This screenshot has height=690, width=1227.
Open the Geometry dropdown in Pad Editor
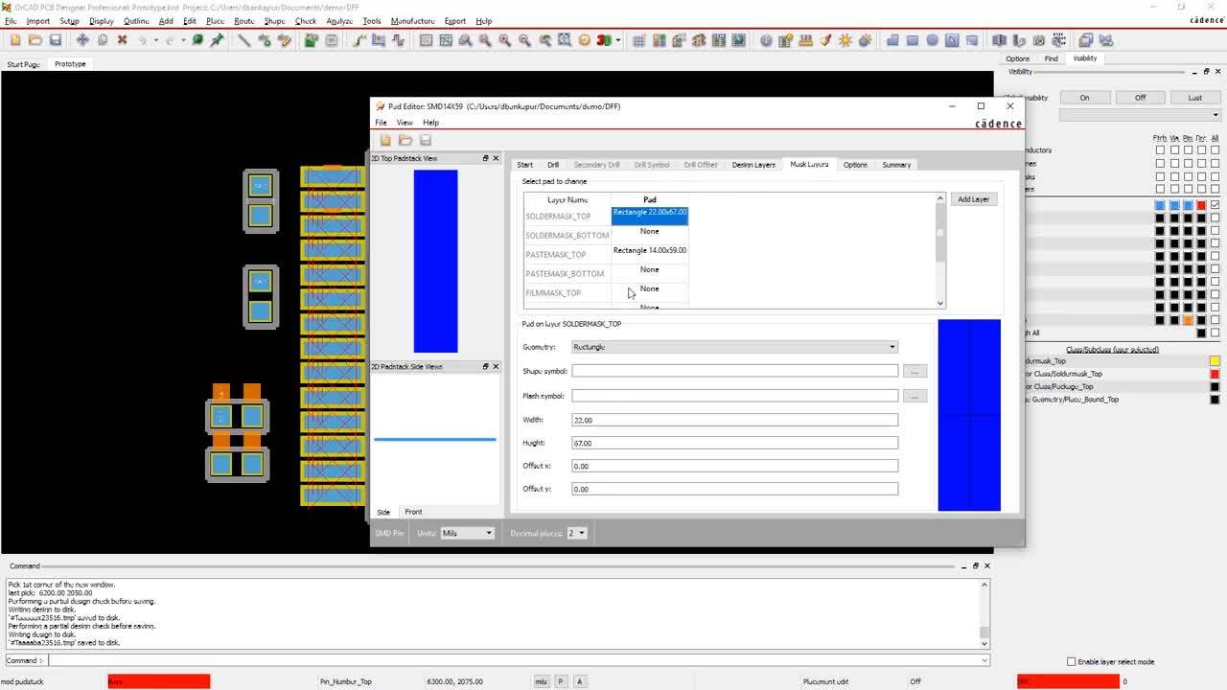(891, 347)
